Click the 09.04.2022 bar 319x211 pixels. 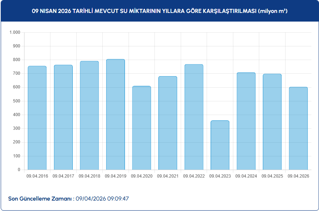pyautogui.click(x=194, y=117)
